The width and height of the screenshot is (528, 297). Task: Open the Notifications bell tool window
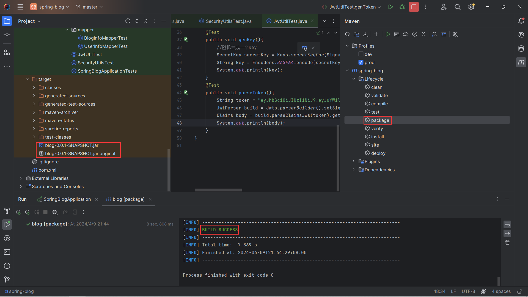(521, 21)
